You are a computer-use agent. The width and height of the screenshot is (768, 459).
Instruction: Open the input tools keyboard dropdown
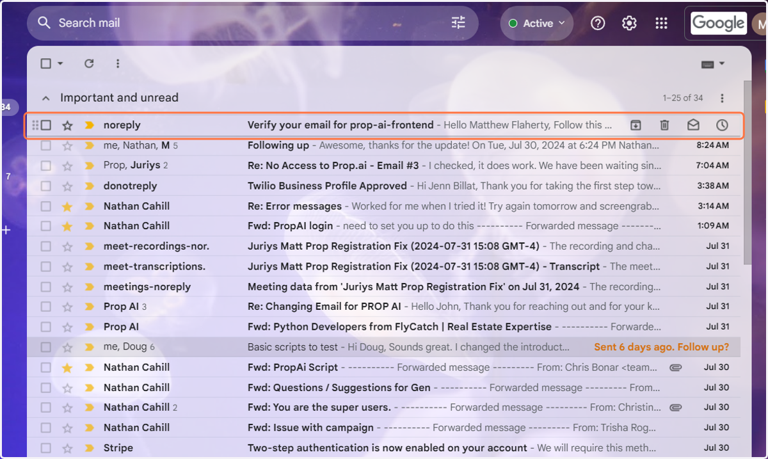[x=713, y=64]
